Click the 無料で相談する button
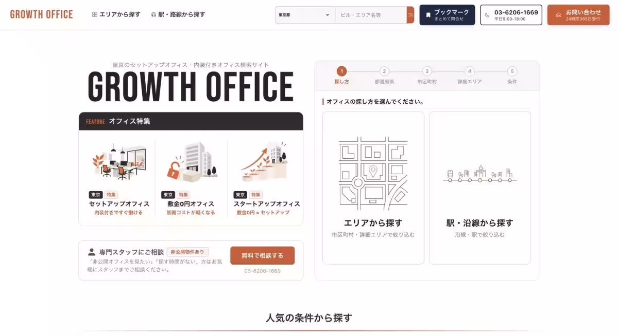The width and height of the screenshot is (618, 336). pos(262,255)
